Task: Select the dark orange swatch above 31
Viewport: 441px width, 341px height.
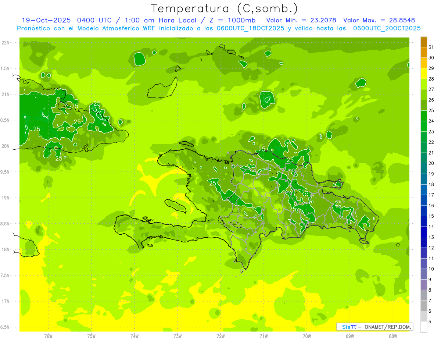Action: [424, 42]
